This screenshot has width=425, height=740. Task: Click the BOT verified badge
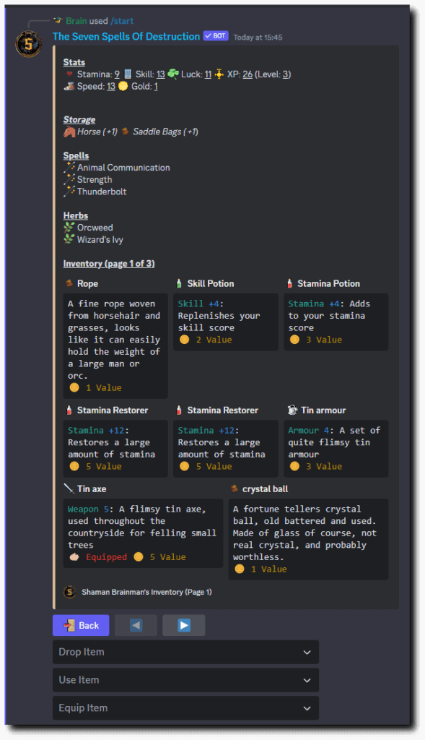point(216,36)
